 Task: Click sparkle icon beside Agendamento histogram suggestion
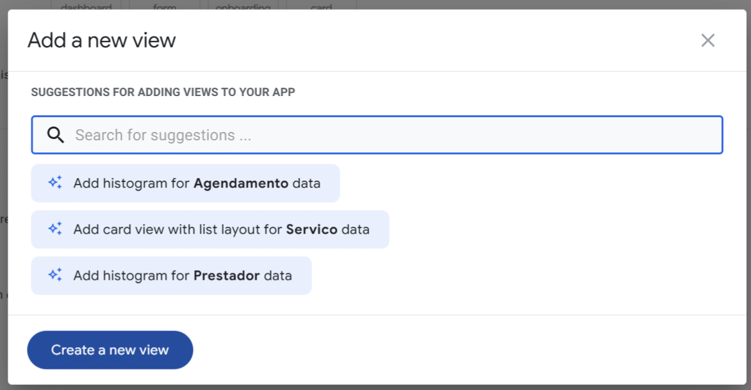coord(55,183)
